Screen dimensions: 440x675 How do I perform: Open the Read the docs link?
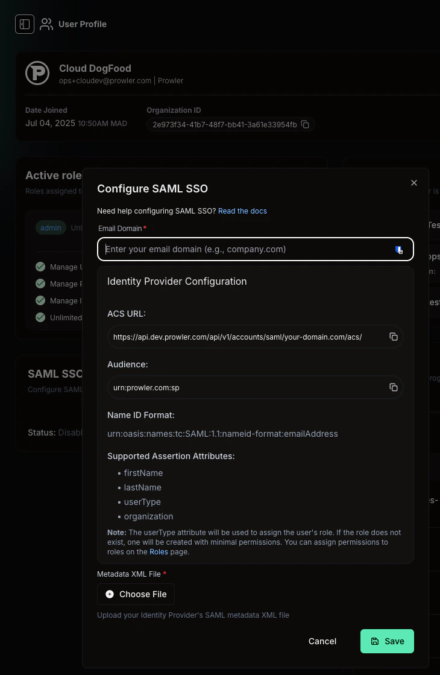coord(242,211)
